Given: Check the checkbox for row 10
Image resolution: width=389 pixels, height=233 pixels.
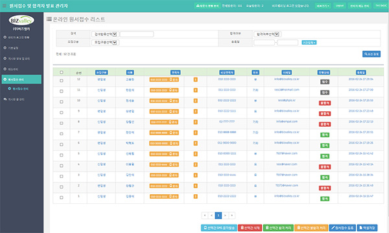Looking at the screenshot, I should (x=62, y=102).
